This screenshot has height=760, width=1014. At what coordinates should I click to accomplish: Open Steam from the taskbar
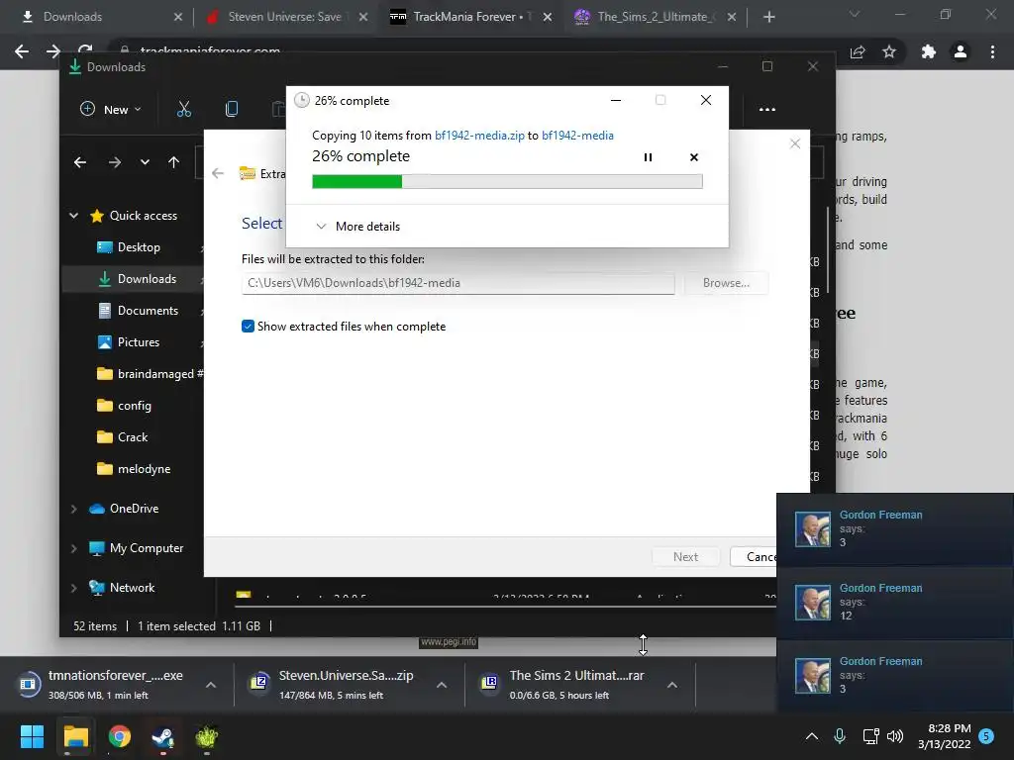point(163,736)
